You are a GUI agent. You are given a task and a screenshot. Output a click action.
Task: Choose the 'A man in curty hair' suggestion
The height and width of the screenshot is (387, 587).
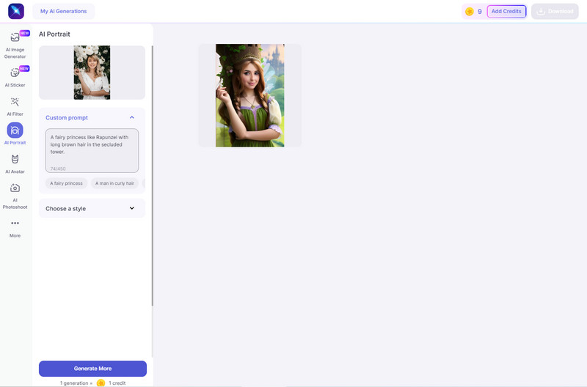coord(114,183)
